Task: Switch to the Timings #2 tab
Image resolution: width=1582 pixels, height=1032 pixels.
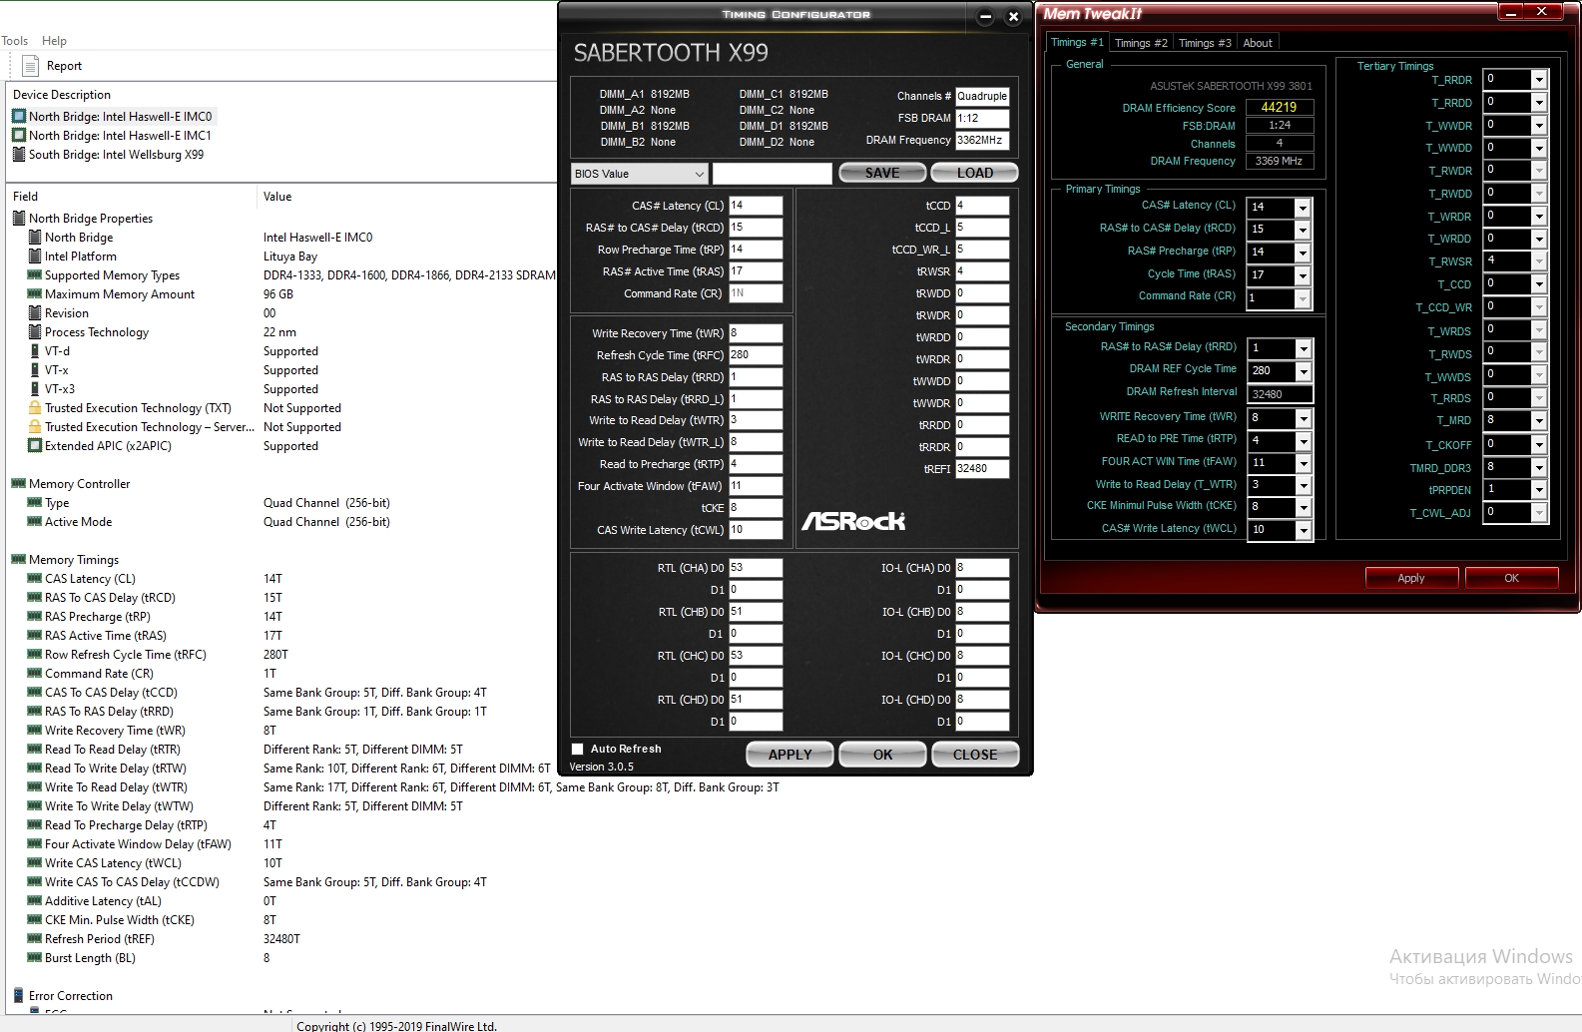Action: pos(1141,43)
